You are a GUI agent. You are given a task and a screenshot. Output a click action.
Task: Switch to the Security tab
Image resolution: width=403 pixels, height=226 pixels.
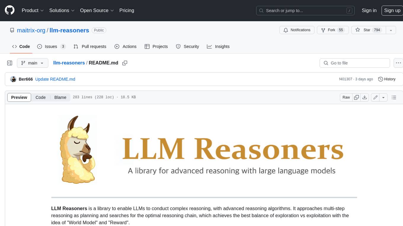pos(188,46)
